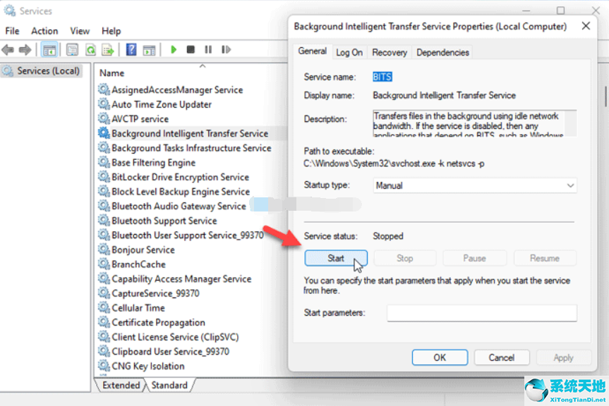Click the Back arrow in toolbar
The height and width of the screenshot is (406, 609).
click(8, 49)
